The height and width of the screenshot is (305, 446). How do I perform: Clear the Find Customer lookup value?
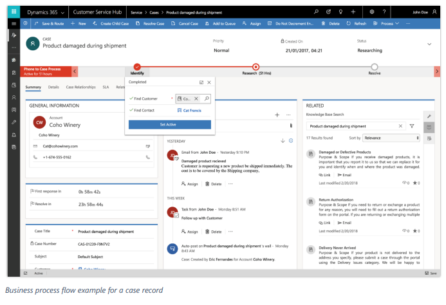click(x=196, y=98)
